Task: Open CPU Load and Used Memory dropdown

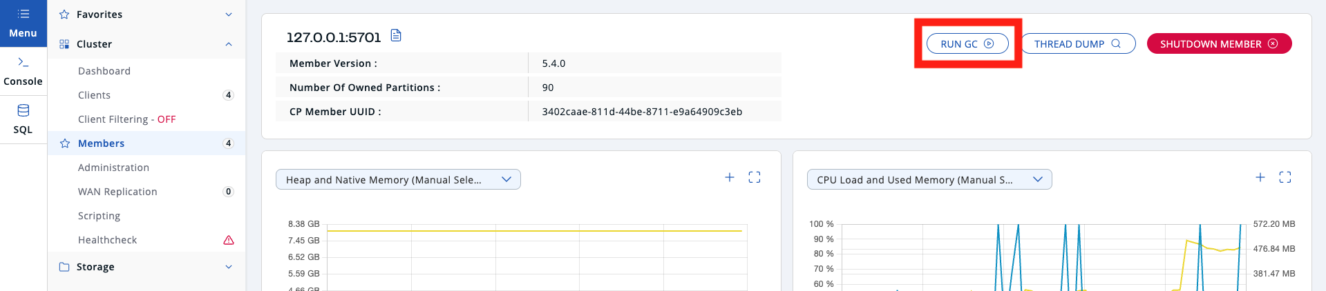Action: tap(929, 180)
